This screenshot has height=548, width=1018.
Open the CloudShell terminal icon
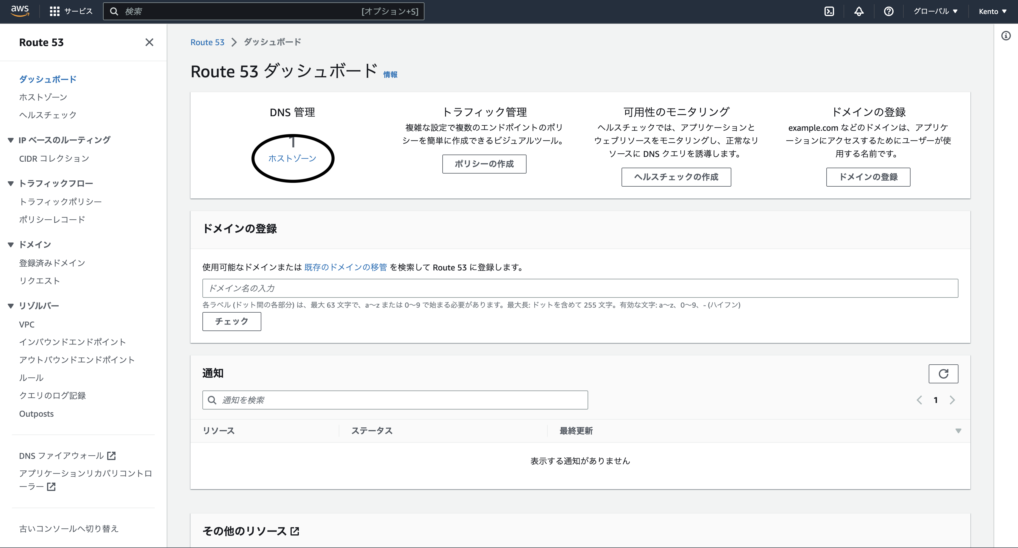(829, 11)
